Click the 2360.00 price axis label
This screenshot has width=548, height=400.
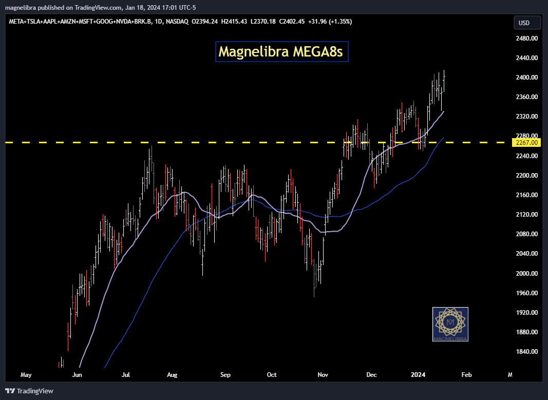526,97
